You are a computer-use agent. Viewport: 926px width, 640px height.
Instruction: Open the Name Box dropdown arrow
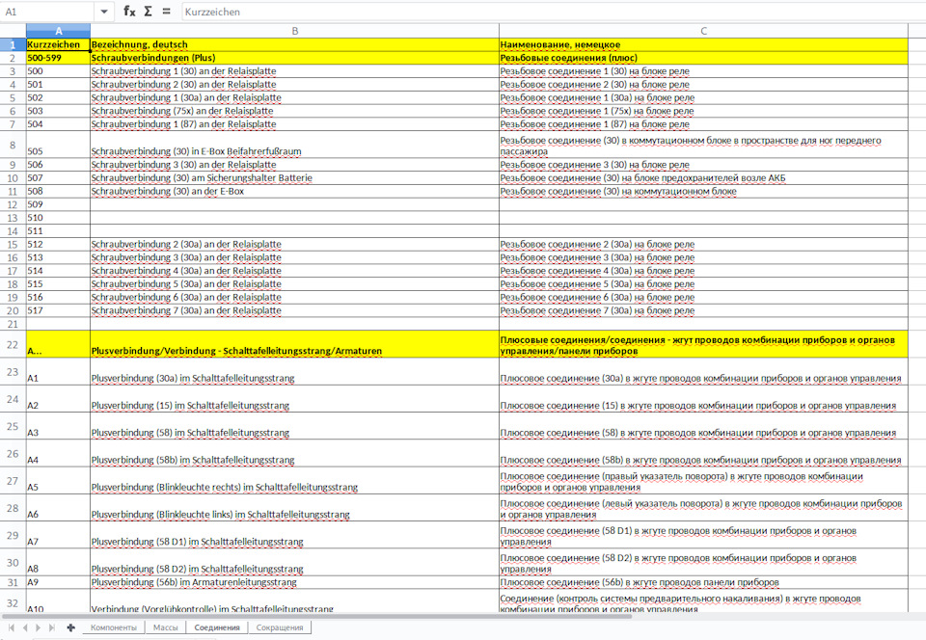[104, 12]
